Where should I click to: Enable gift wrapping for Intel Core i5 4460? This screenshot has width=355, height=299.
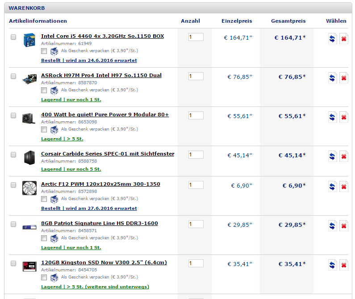[x=44, y=51]
